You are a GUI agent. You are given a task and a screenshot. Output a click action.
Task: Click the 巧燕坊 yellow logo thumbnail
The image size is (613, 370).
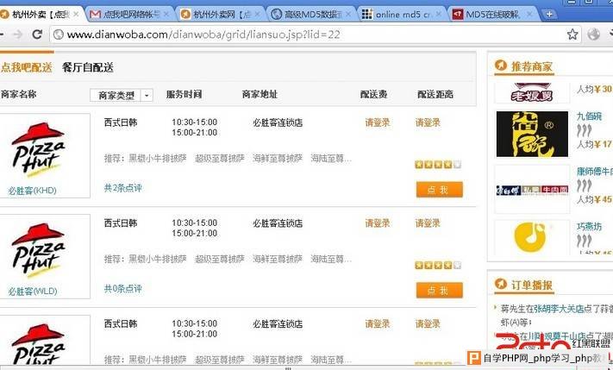coord(531,237)
